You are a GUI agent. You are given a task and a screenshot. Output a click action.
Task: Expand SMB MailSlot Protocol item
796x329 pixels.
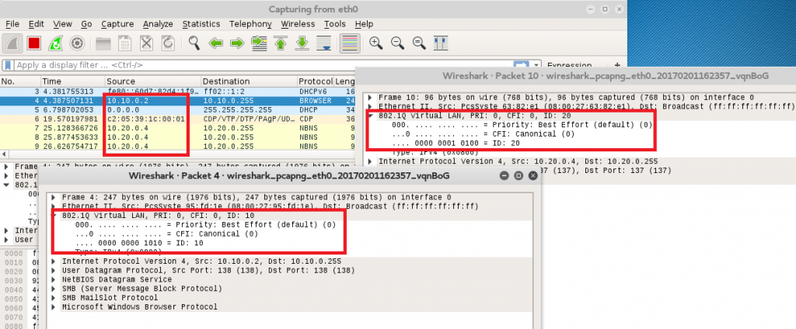pyautogui.click(x=55, y=297)
